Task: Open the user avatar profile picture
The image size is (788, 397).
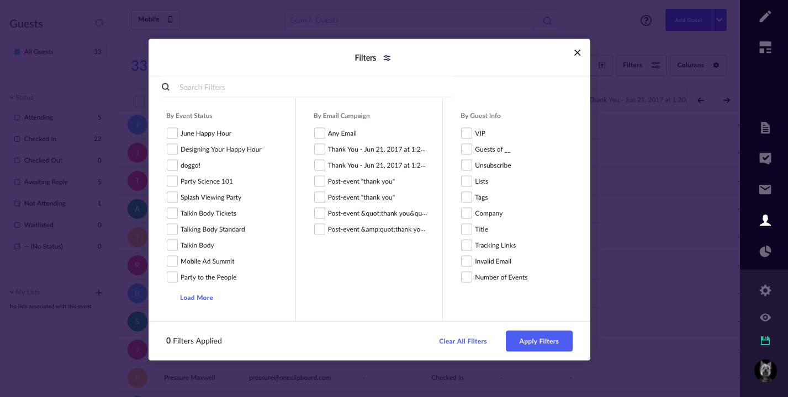Action: [765, 371]
